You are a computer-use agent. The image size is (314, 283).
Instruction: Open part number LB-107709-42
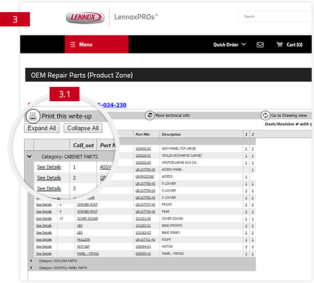click(x=145, y=170)
